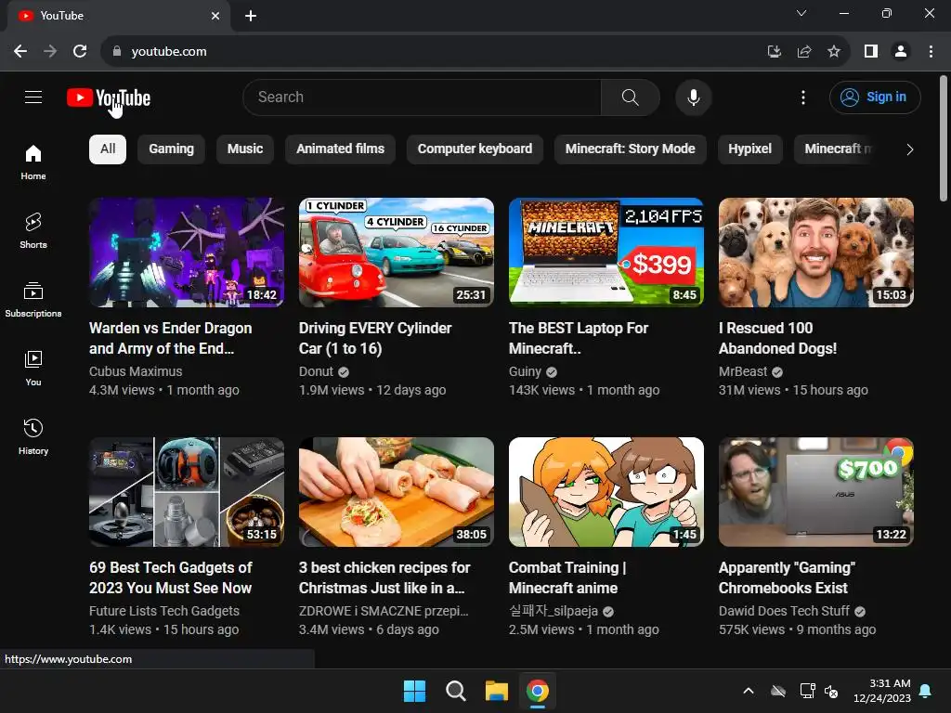The height and width of the screenshot is (713, 951).
Task: Click the page vertical scrollbar
Action: pos(944,138)
